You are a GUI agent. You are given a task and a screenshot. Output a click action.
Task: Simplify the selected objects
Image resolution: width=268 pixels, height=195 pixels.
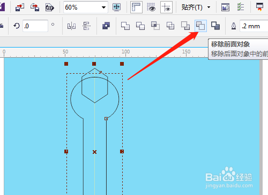[x=170, y=26]
